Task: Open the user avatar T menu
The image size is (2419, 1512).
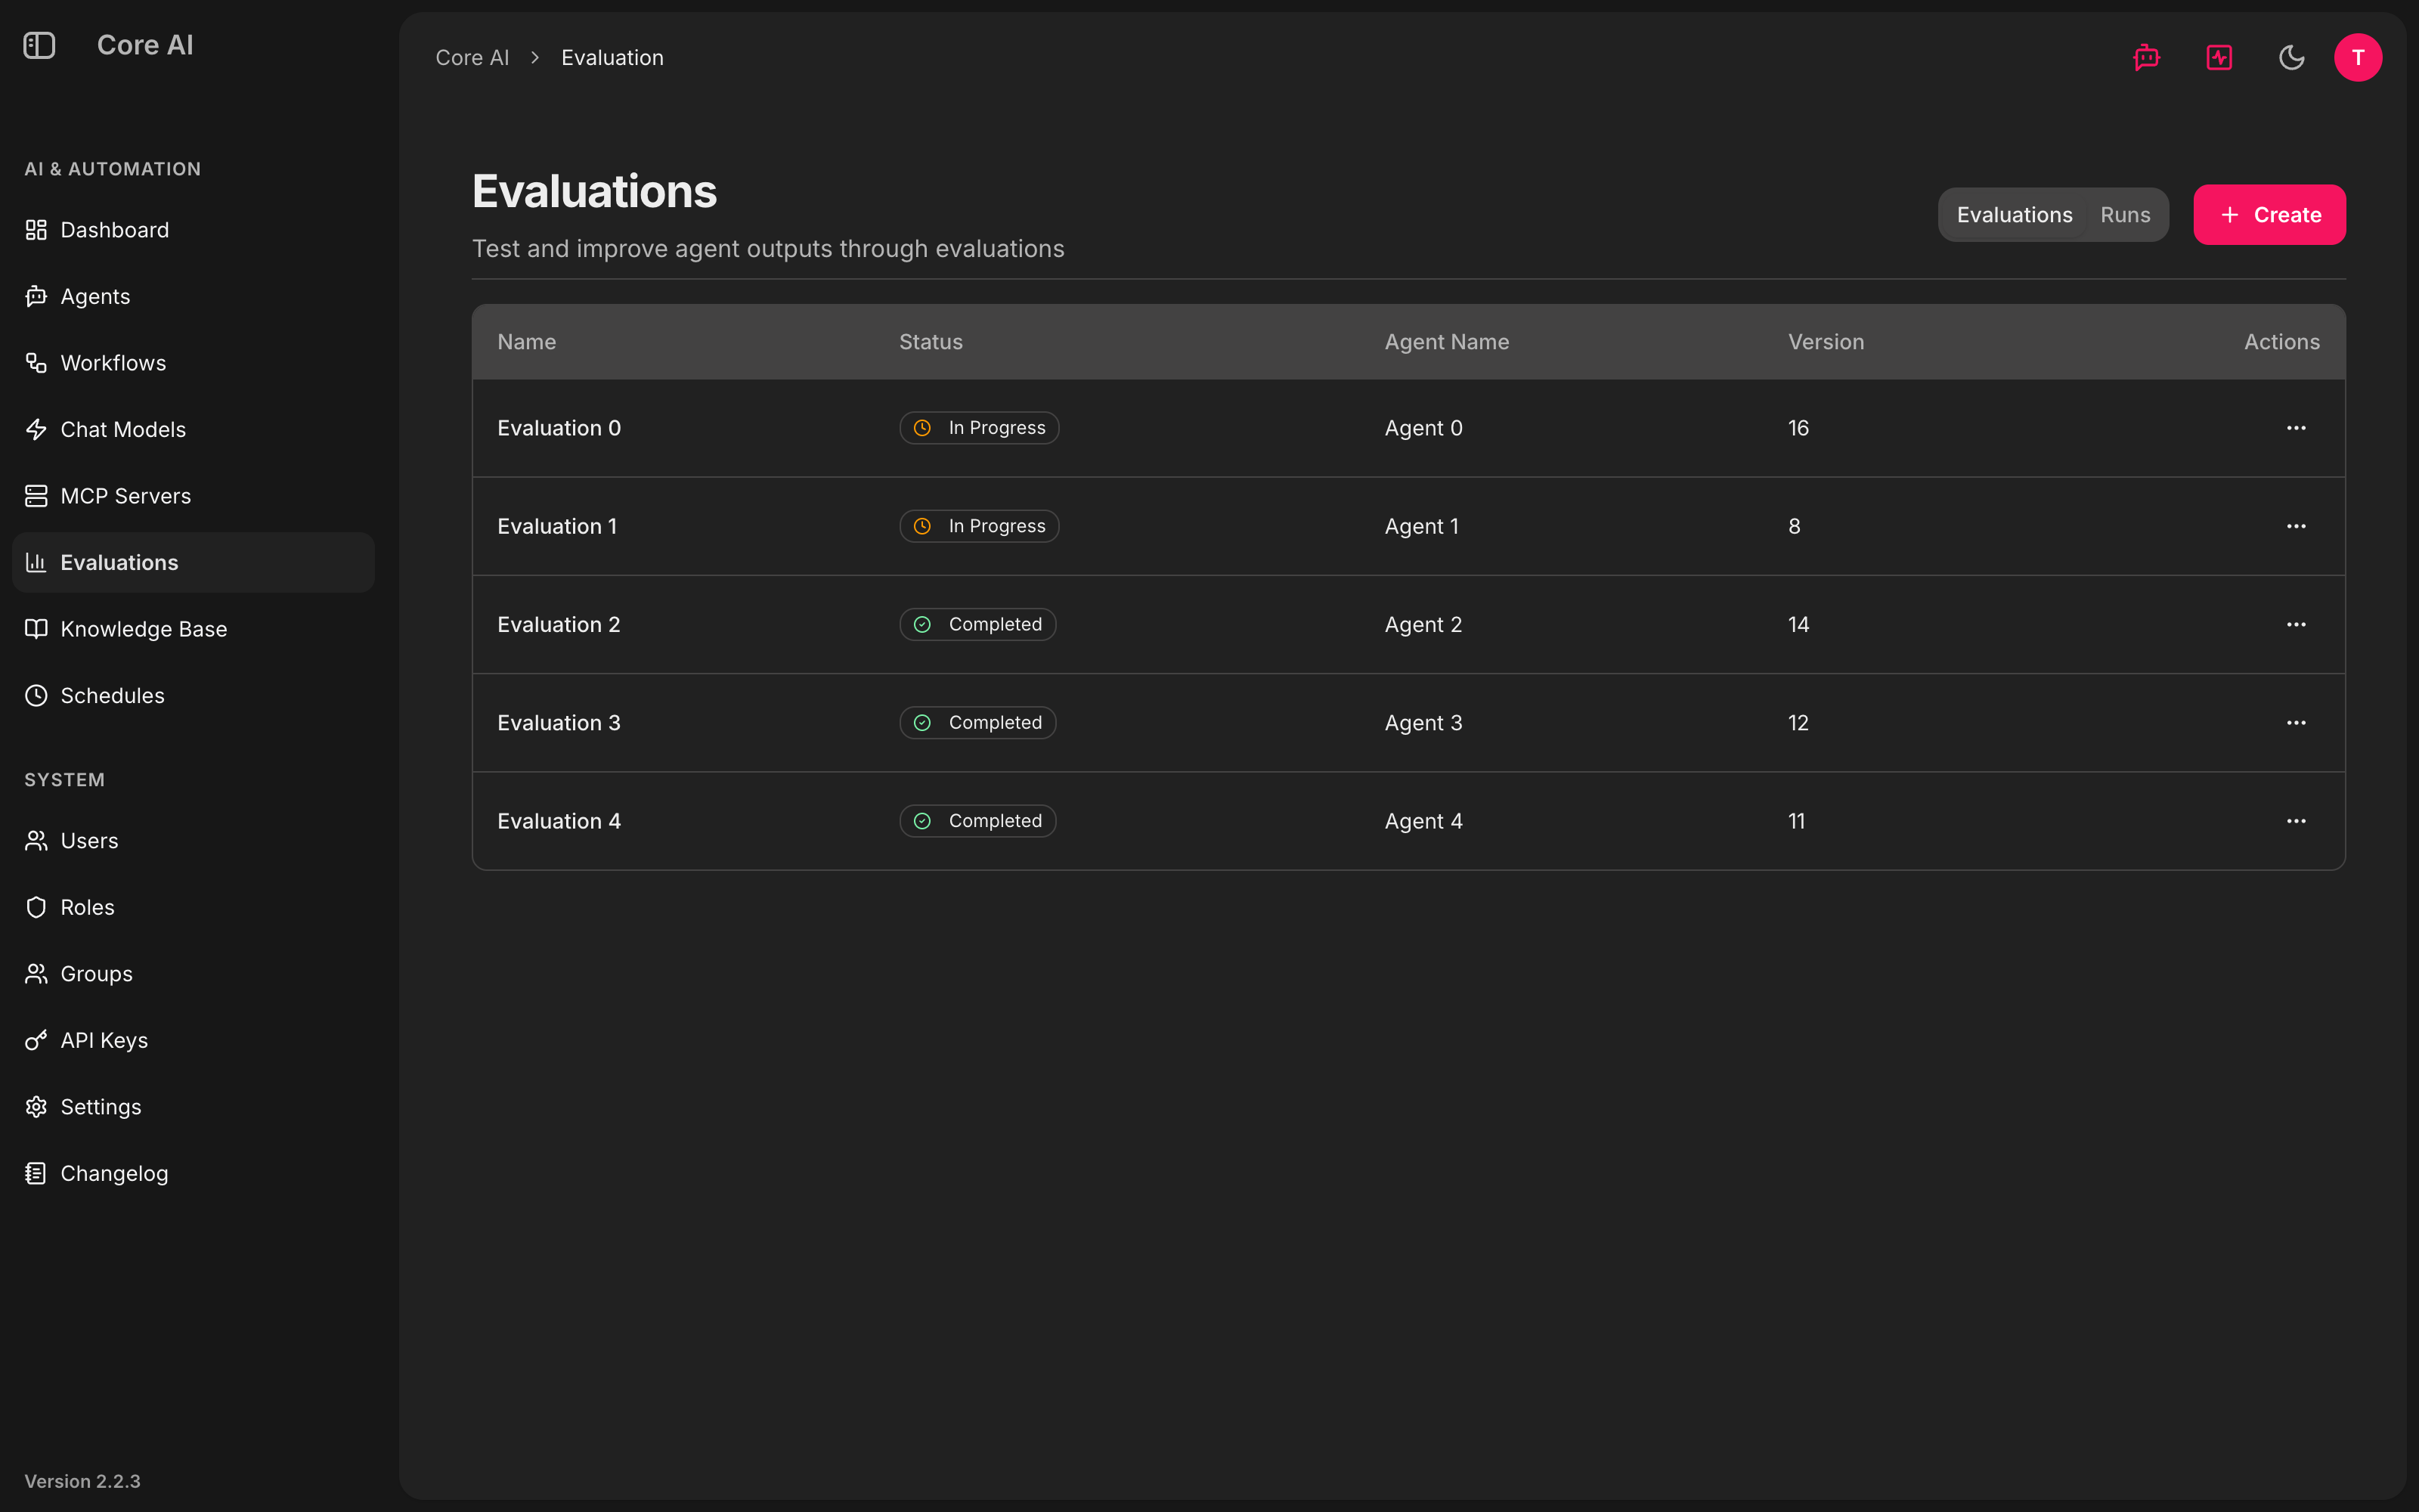Action: coord(2358,57)
